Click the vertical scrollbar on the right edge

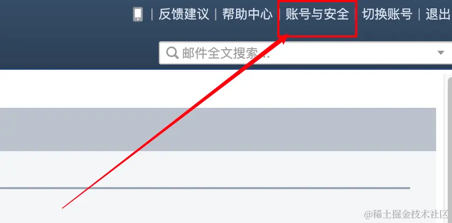click(x=448, y=148)
